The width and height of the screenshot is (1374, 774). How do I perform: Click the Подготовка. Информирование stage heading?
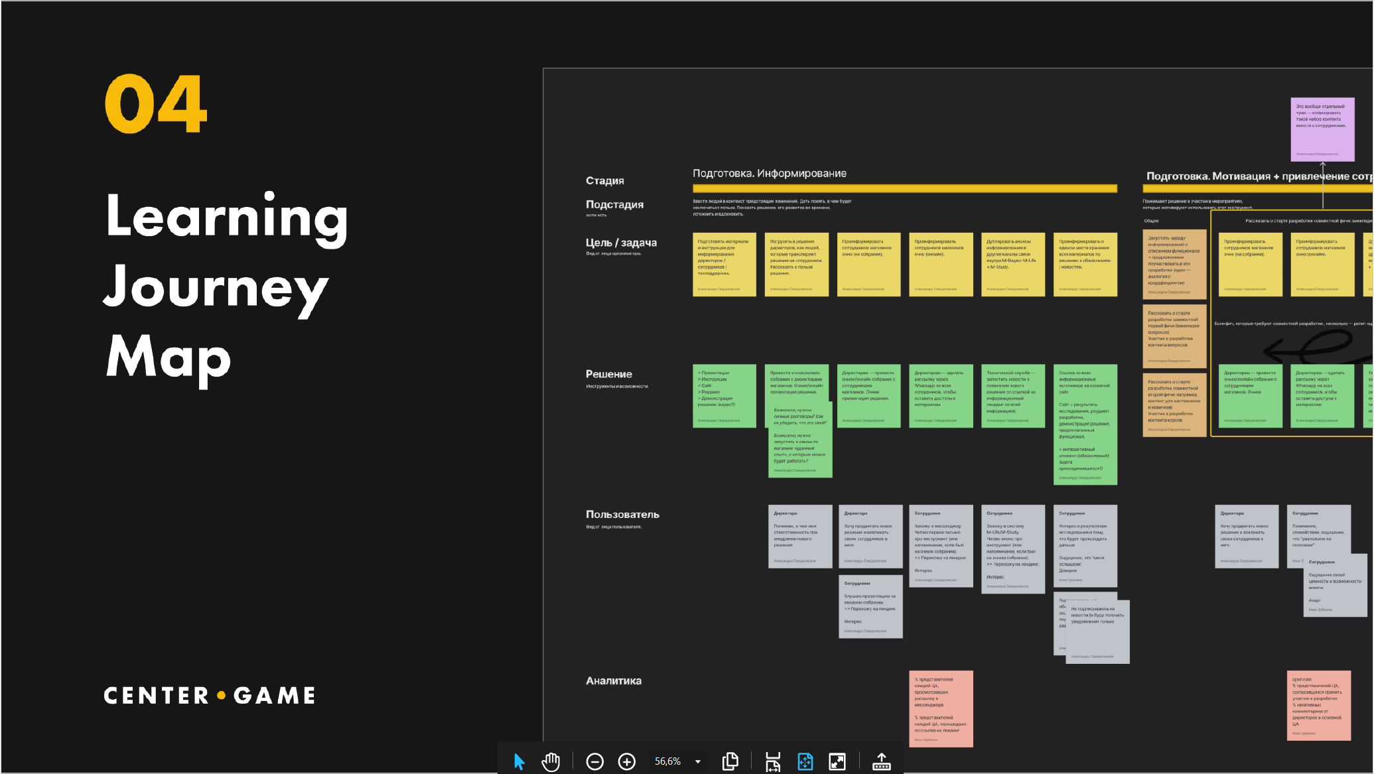[770, 173]
